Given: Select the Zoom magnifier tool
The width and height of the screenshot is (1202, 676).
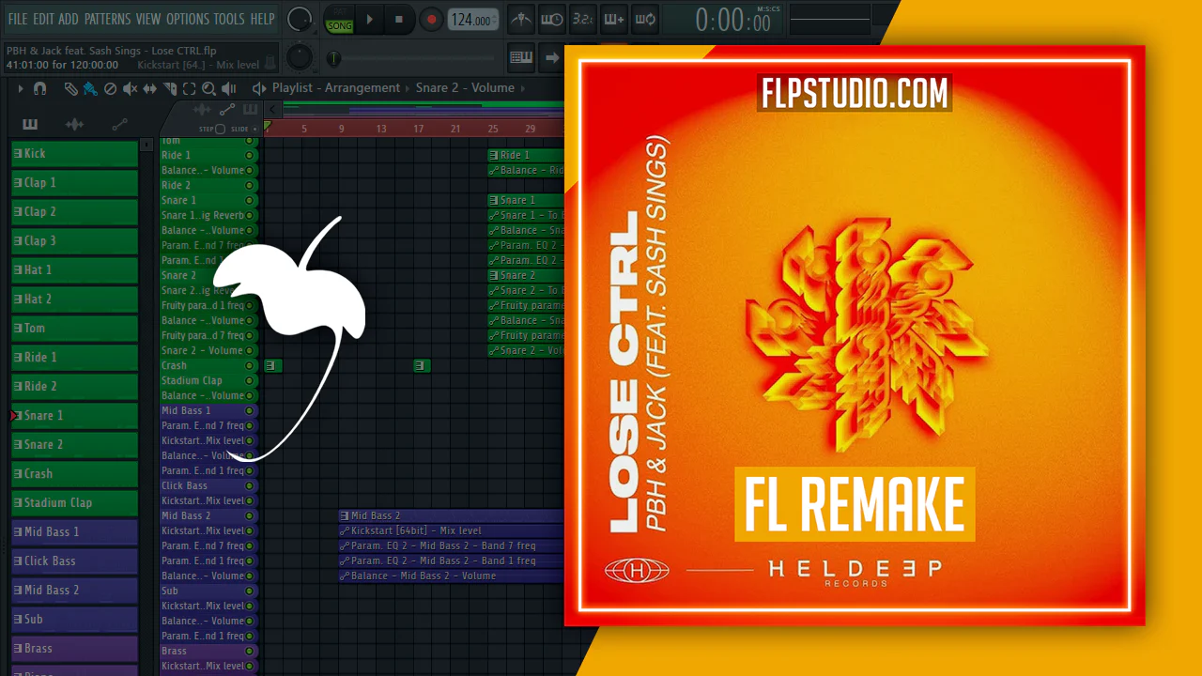Looking at the screenshot, I should pyautogui.click(x=208, y=88).
